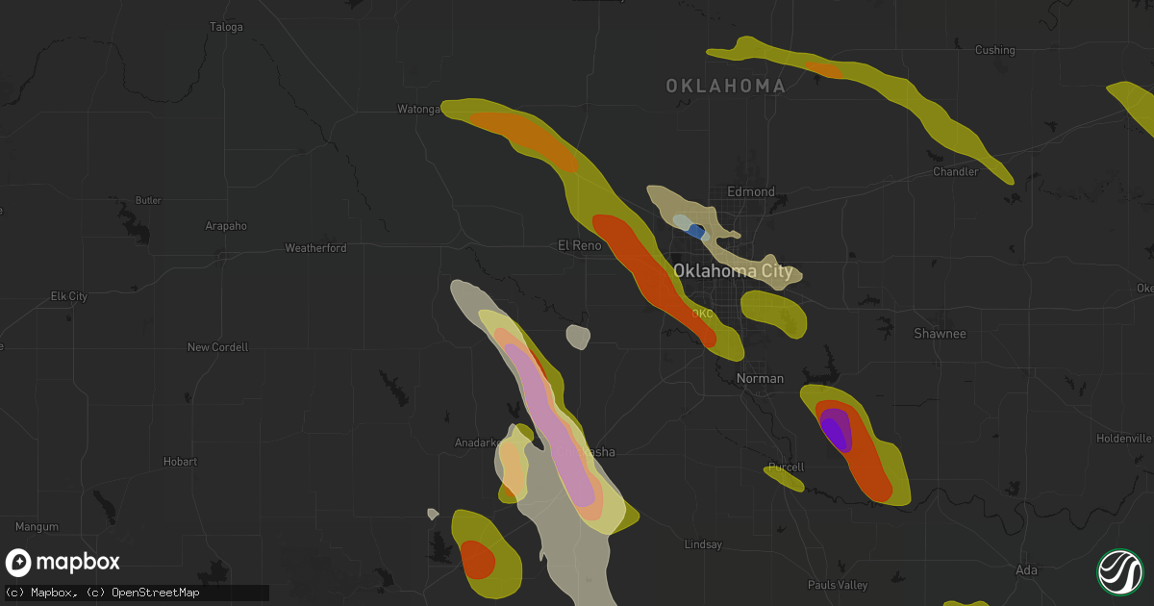
Task: Click the Hobart town label
Action: point(180,462)
